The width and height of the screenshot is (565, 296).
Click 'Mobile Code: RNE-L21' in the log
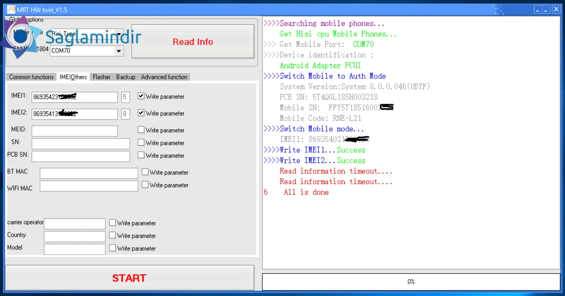click(321, 118)
